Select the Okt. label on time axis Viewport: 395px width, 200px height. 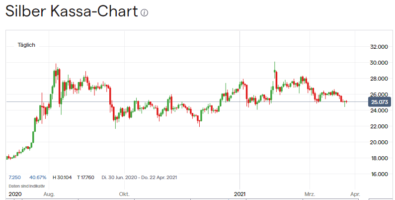[x=125, y=194]
